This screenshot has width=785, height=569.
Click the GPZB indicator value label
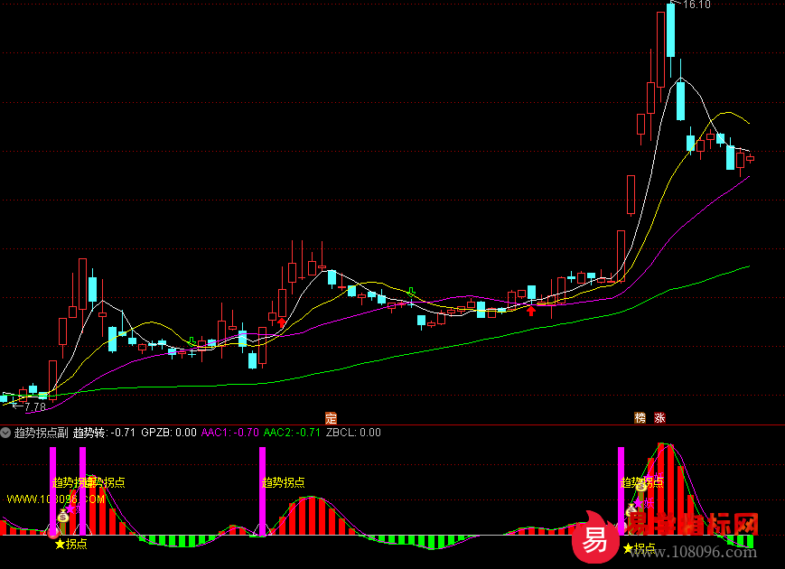point(169,433)
